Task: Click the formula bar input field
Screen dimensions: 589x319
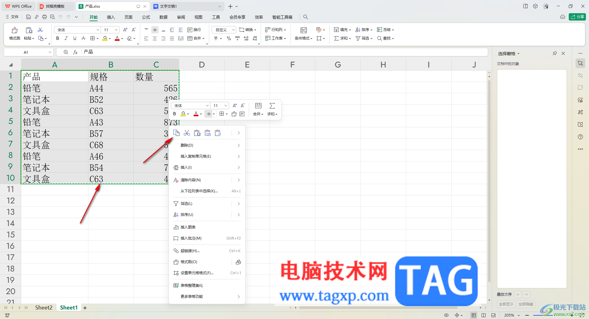Action: click(x=285, y=52)
